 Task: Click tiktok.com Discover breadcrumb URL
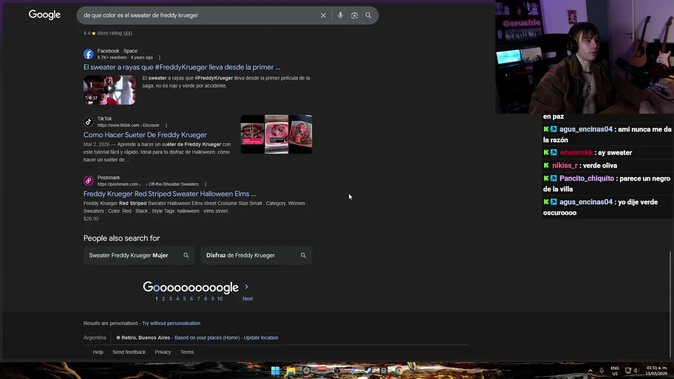coord(128,125)
